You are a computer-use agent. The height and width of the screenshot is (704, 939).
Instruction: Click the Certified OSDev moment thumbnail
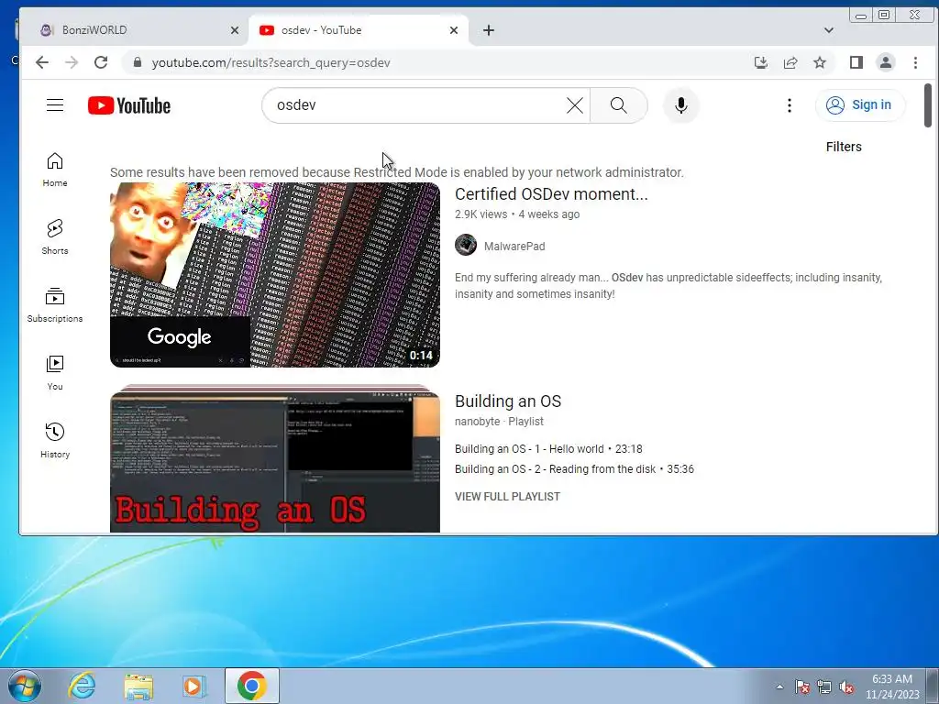pos(275,275)
